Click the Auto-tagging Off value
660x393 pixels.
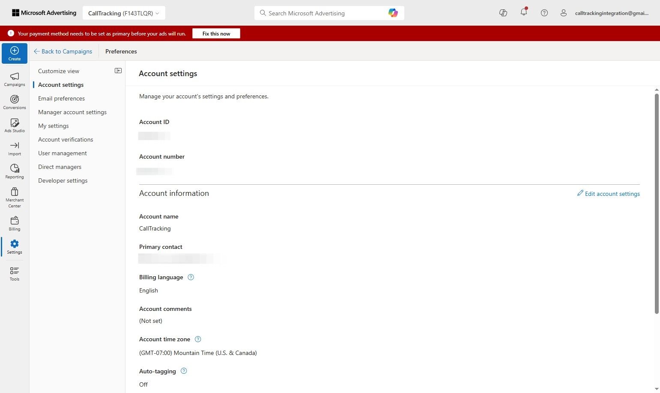tap(143, 384)
